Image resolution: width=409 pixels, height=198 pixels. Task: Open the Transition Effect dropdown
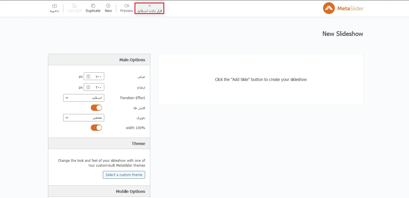(84, 98)
